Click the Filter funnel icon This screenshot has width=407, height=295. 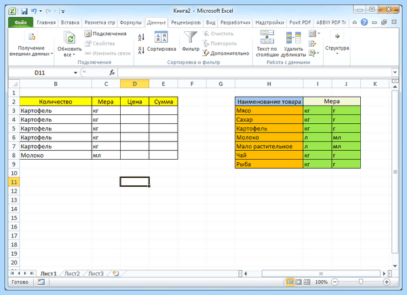pyautogui.click(x=190, y=38)
